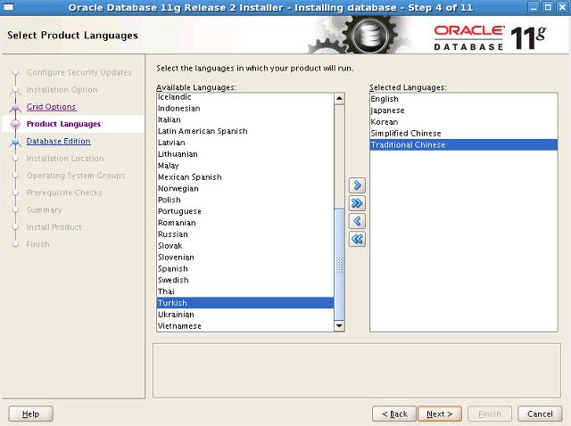Select Thai in Available Languages
This screenshot has height=426, width=571.
tap(245, 291)
